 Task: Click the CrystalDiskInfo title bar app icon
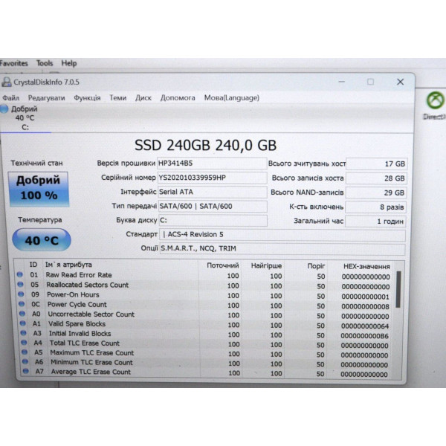6,82
